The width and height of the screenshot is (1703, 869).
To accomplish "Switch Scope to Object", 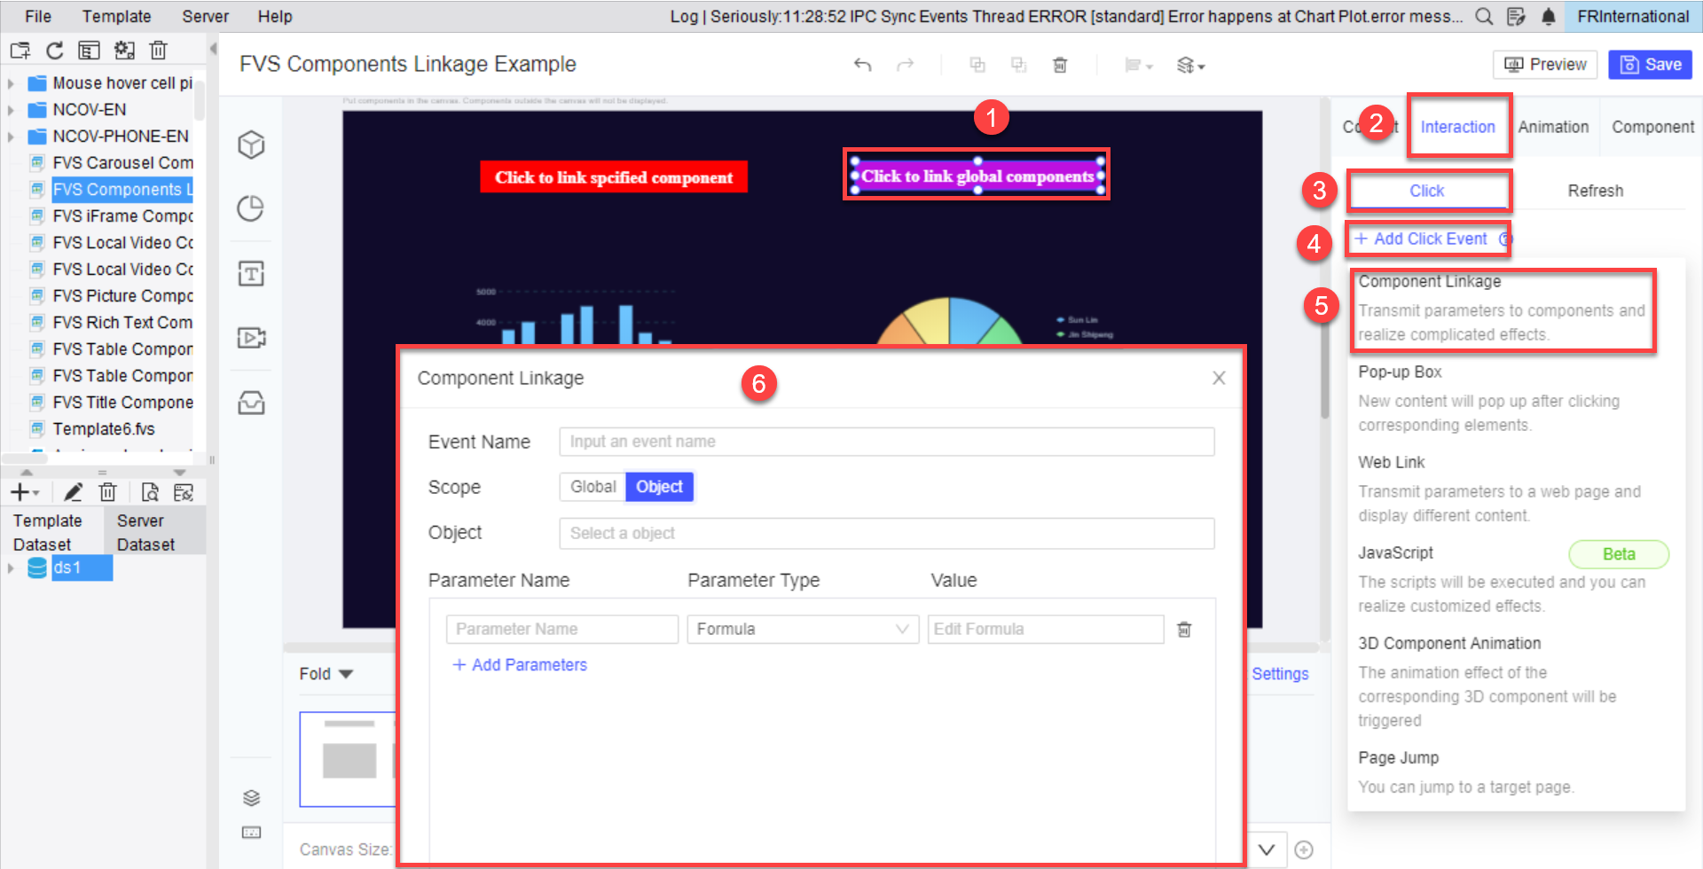I will 659,486.
